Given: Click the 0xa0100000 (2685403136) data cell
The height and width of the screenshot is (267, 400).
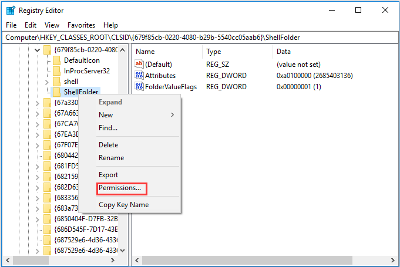Looking at the screenshot, I should pos(315,76).
